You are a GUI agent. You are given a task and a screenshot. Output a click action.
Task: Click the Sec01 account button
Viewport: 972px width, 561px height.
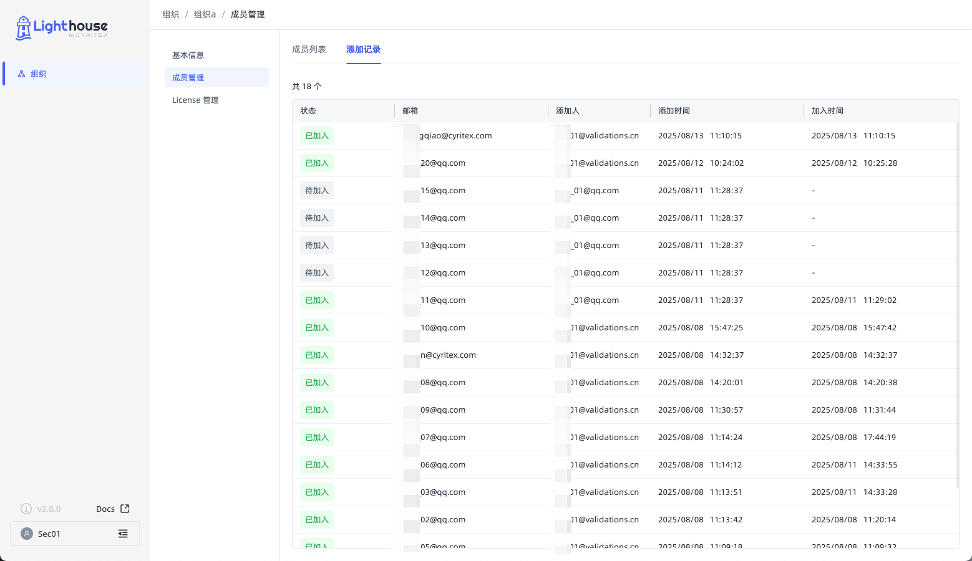point(75,534)
